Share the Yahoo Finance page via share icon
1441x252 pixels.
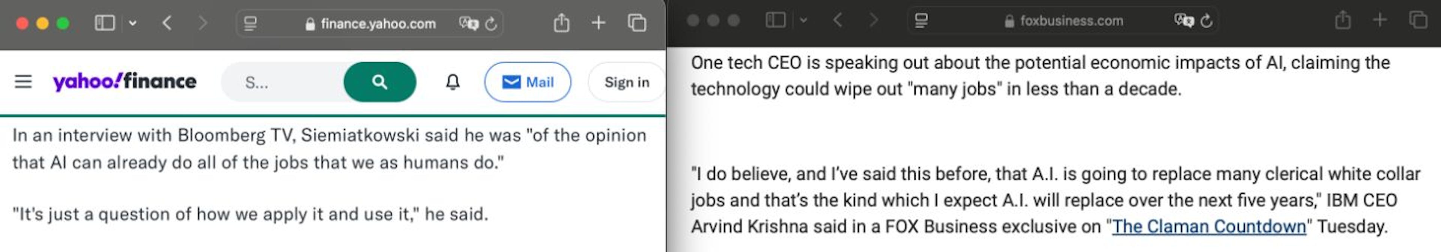(x=562, y=23)
